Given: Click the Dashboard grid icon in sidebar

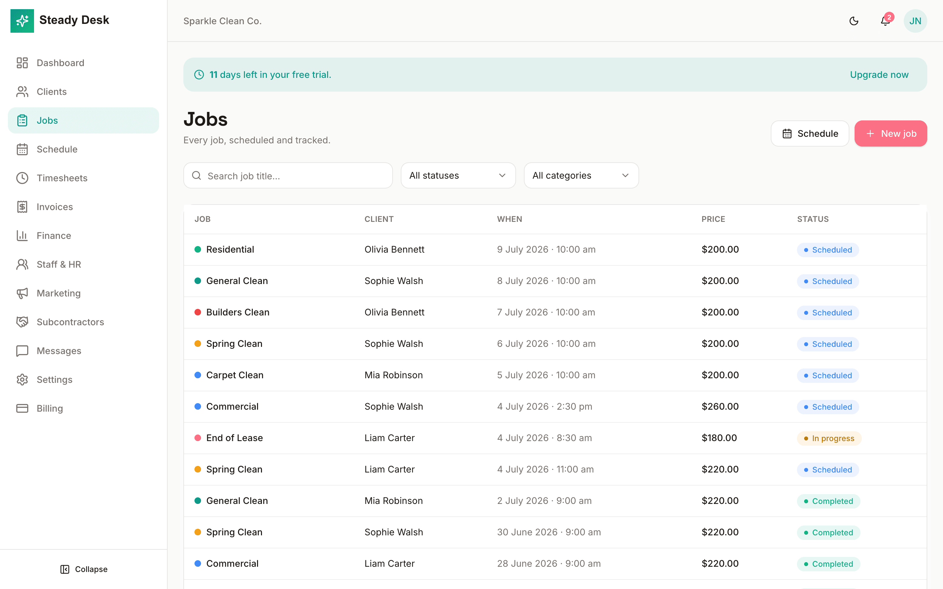Looking at the screenshot, I should pyautogui.click(x=22, y=63).
